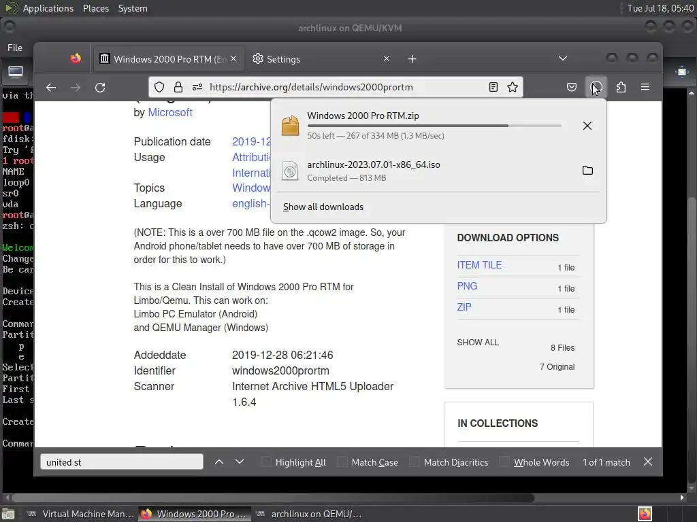Click the VM console monitor icon
The width and height of the screenshot is (697, 522).
coord(16,72)
